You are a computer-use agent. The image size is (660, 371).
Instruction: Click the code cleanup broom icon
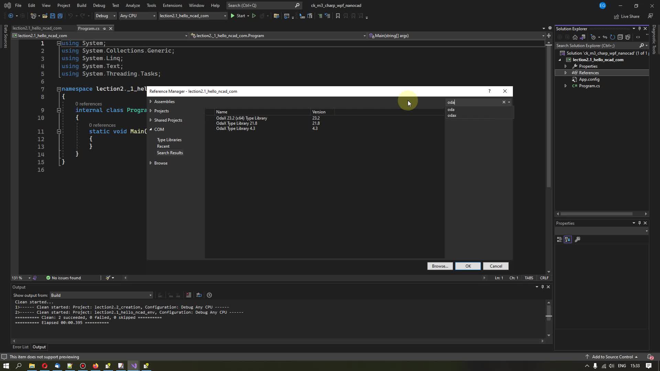point(108,278)
